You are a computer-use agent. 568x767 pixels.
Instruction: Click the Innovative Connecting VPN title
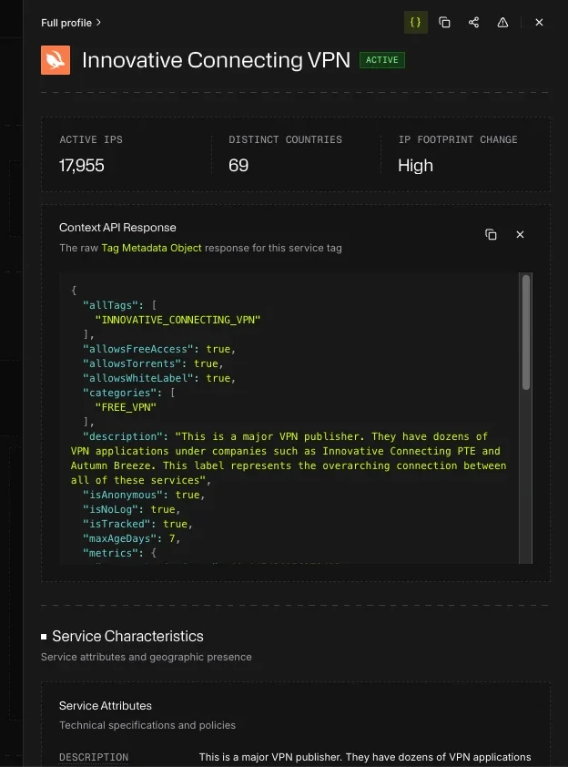coord(216,60)
